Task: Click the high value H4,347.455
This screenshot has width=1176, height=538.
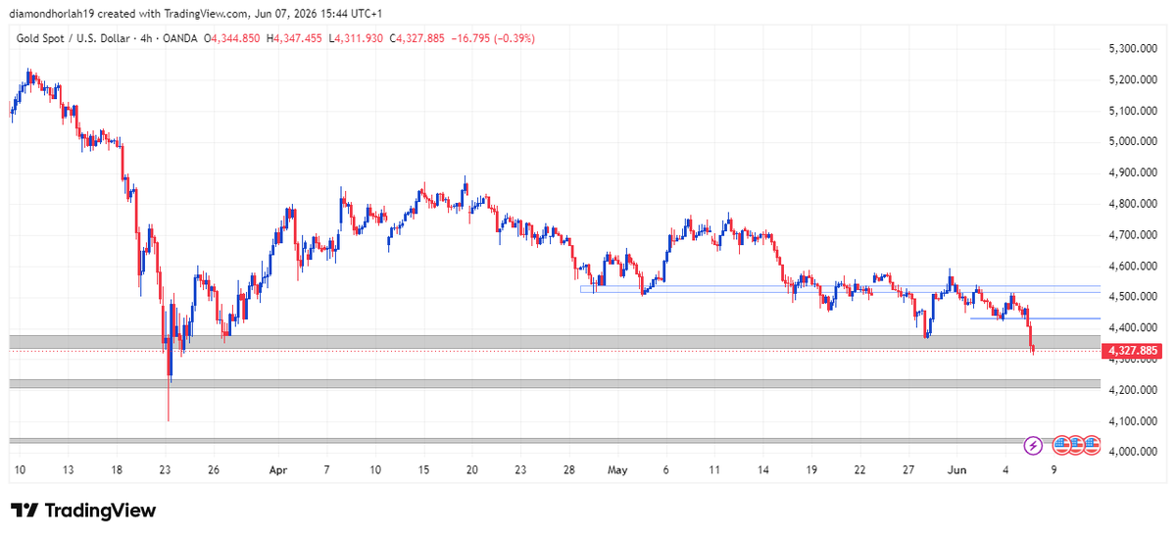Action: (x=295, y=38)
